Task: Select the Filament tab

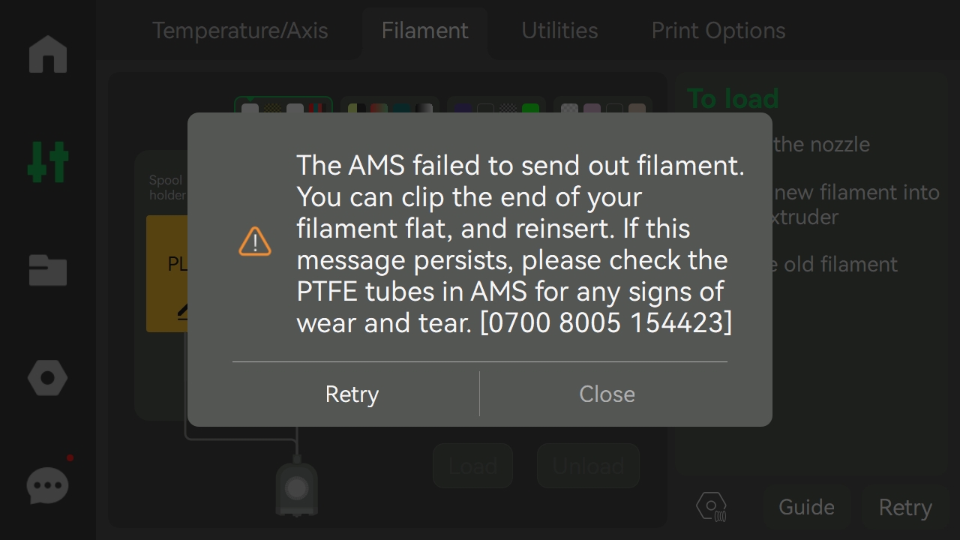Action: click(424, 31)
